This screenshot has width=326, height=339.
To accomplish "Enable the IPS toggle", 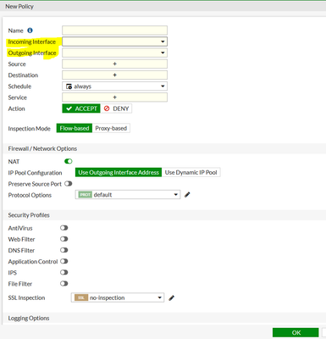I will point(64,272).
